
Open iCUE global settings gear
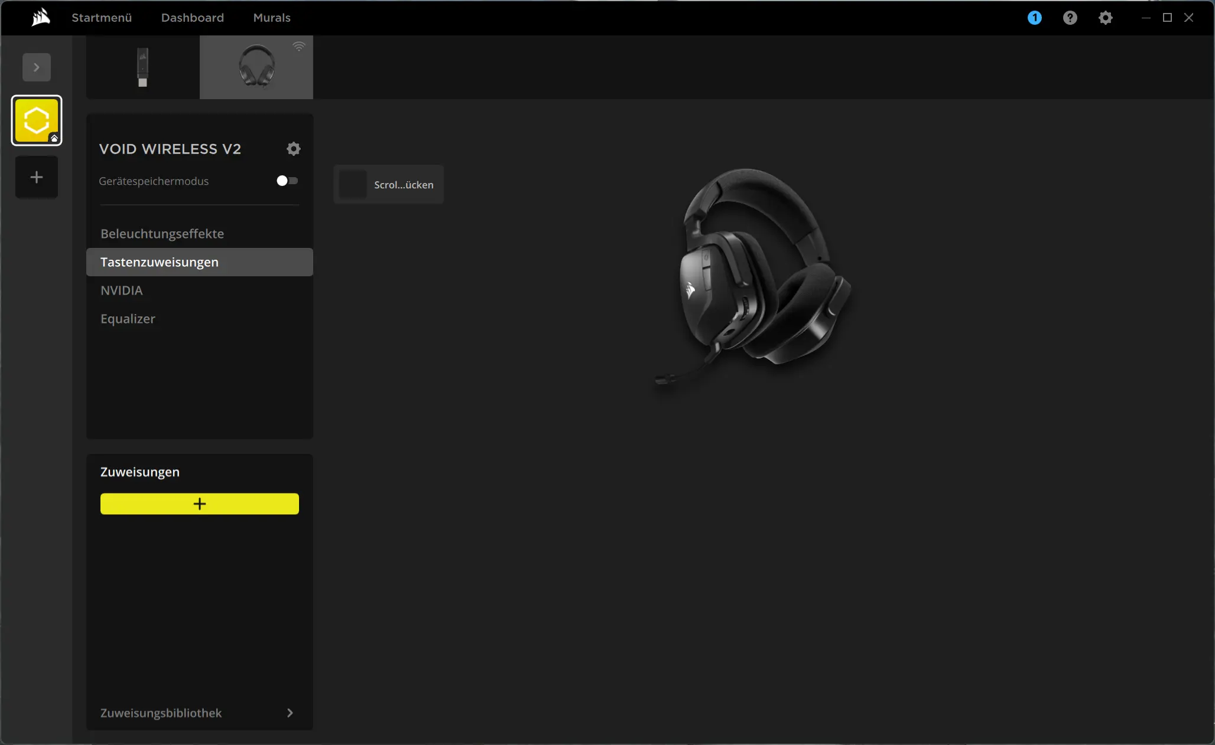pyautogui.click(x=1105, y=18)
